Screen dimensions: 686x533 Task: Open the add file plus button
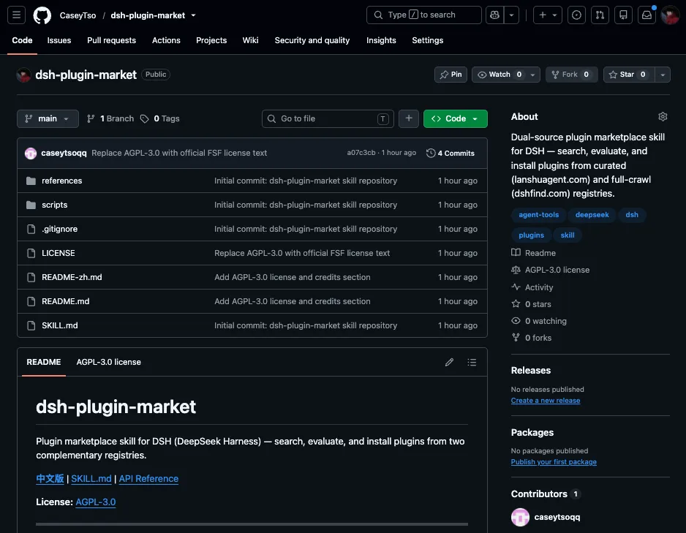click(x=409, y=118)
